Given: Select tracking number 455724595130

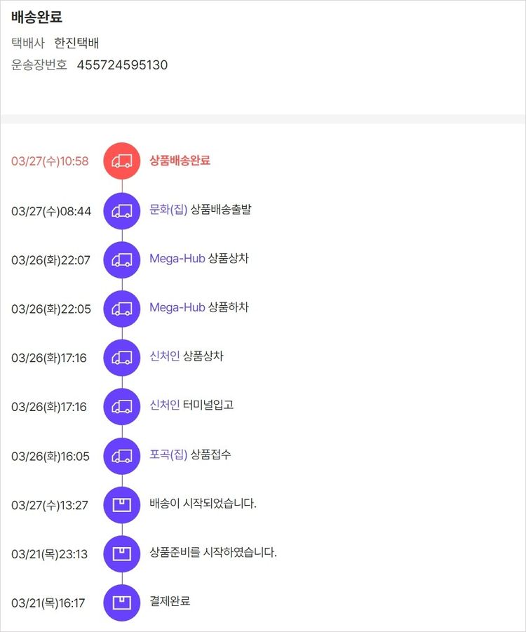Looking at the screenshot, I should (x=122, y=65).
